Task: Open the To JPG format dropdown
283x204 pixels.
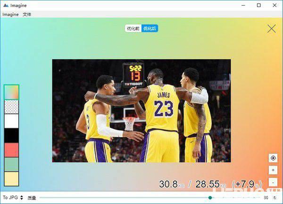Action: [13, 197]
